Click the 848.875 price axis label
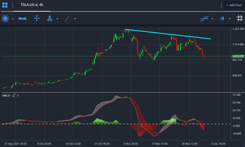This screenshot has width=245, height=147. (x=237, y=76)
